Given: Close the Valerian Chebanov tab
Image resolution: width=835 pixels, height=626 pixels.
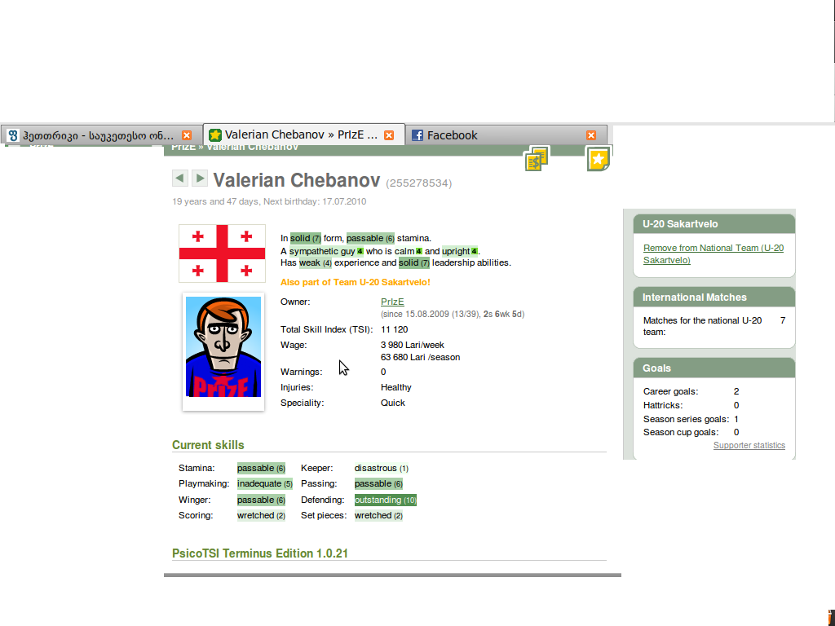Looking at the screenshot, I should [389, 135].
